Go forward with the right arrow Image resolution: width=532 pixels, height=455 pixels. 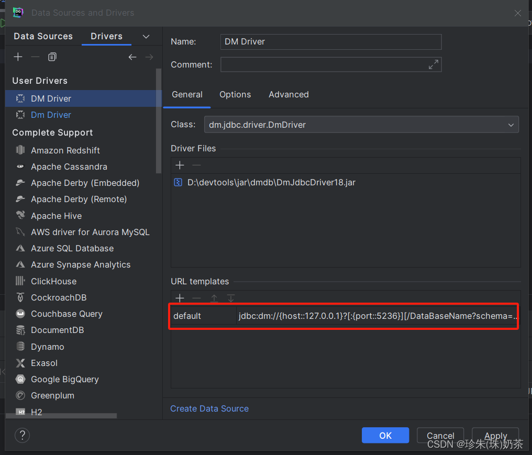tap(149, 57)
